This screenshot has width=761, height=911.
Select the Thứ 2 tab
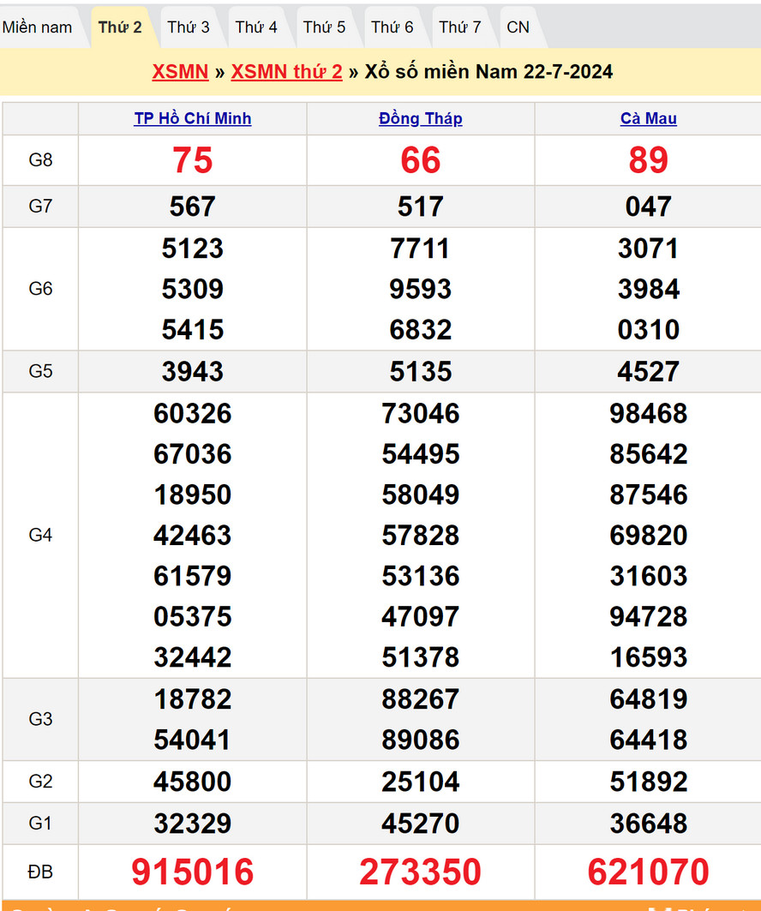(x=120, y=27)
